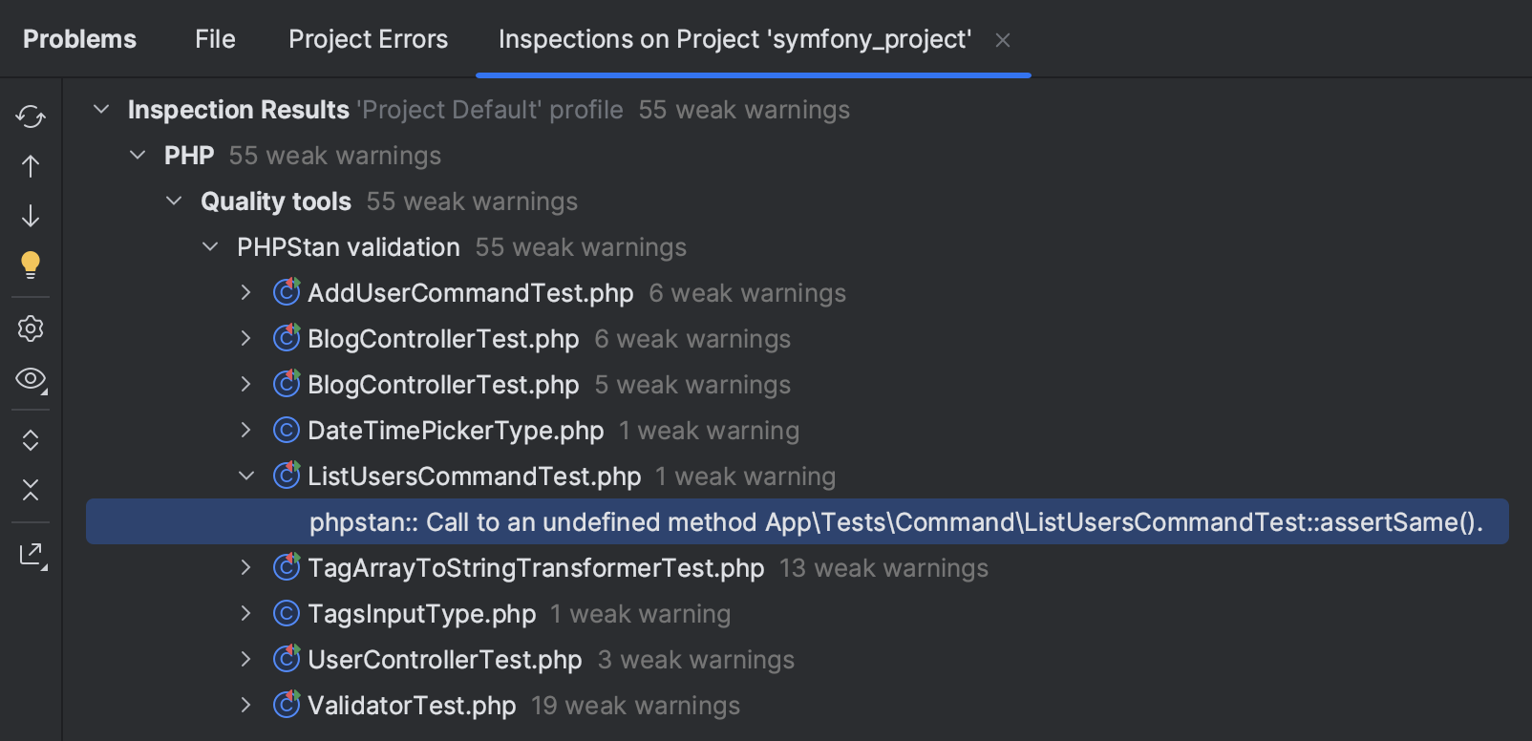The width and height of the screenshot is (1532, 741).
Task: Click the Collapse All icon
Action: pos(31,490)
